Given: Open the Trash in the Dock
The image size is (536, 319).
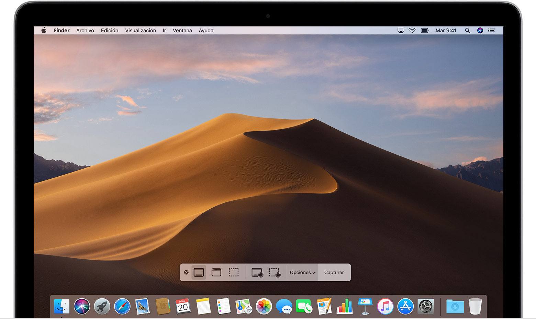Looking at the screenshot, I should pos(476,306).
